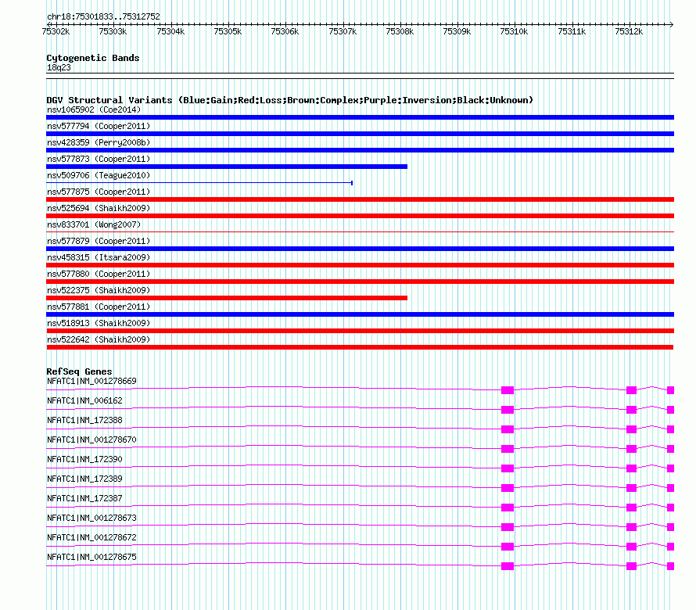Click the NFATC1|NM_172388 transcript label
The image size is (696, 610).
[x=84, y=421]
